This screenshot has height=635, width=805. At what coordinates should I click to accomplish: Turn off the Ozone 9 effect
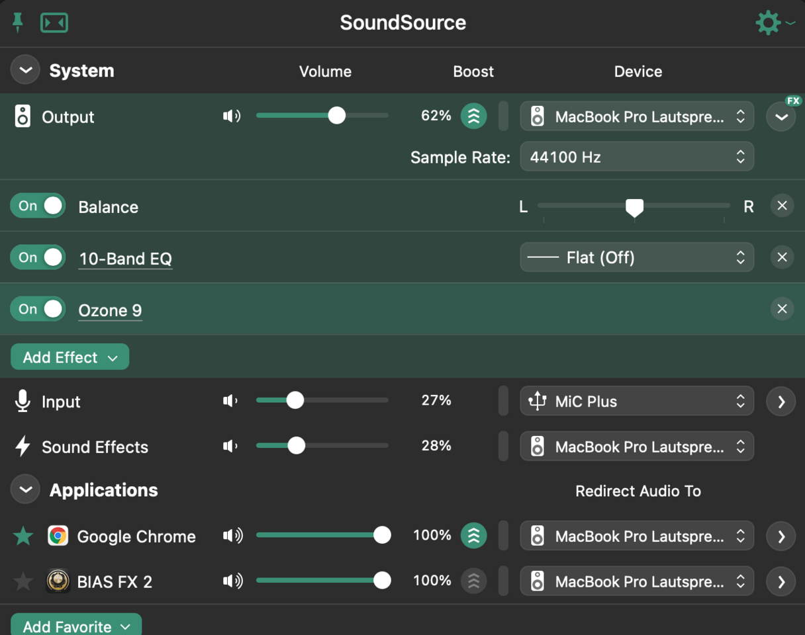pyautogui.click(x=38, y=309)
